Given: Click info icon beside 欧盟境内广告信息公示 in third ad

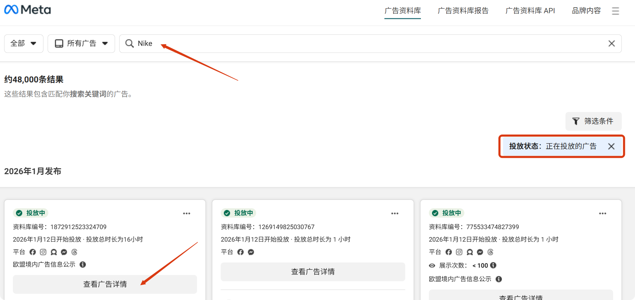Looking at the screenshot, I should [x=499, y=279].
